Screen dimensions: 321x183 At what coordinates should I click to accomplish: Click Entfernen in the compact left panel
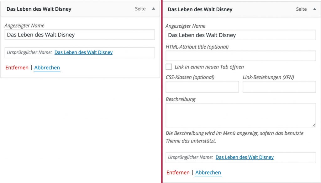[x=17, y=67]
